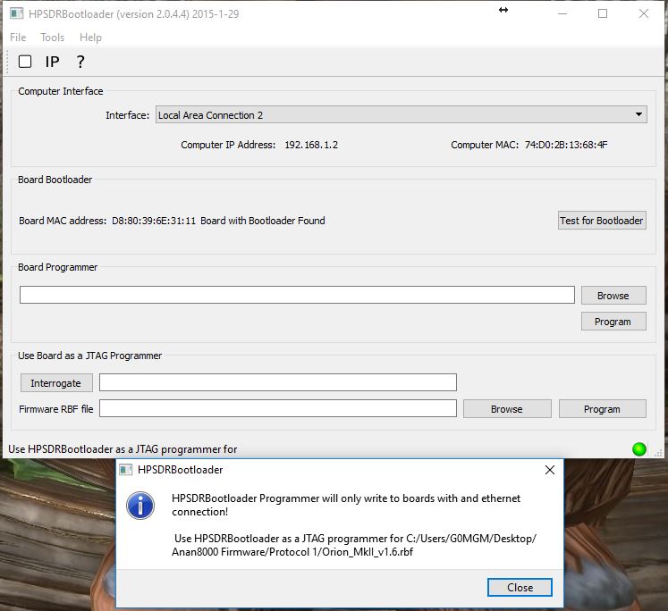
Task: Click the Interface dropdown arrow
Action: coord(638,114)
